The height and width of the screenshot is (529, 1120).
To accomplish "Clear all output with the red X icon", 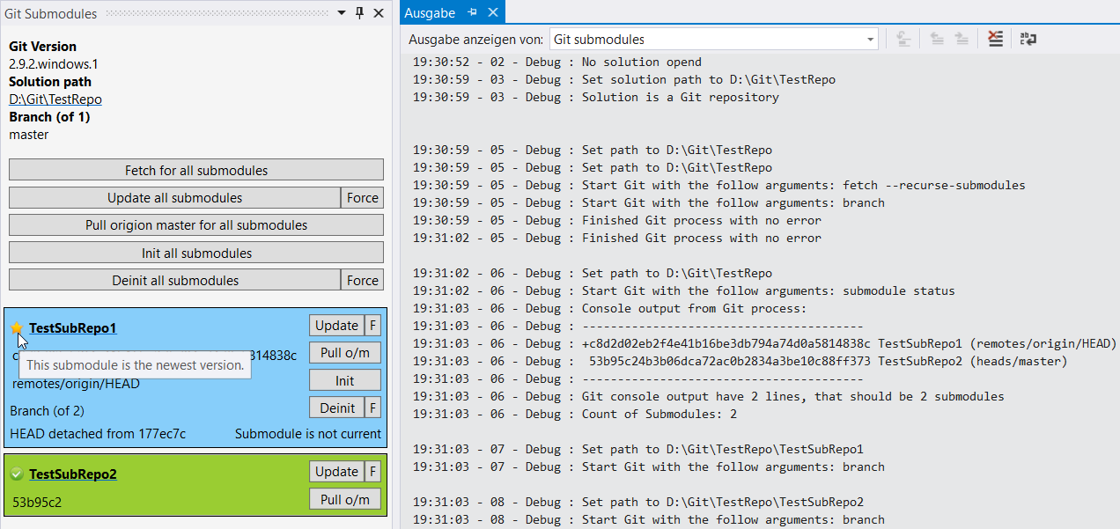I will click(x=995, y=39).
